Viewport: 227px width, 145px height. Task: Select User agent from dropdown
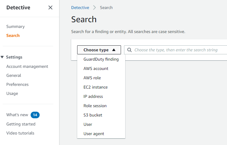click(101, 134)
